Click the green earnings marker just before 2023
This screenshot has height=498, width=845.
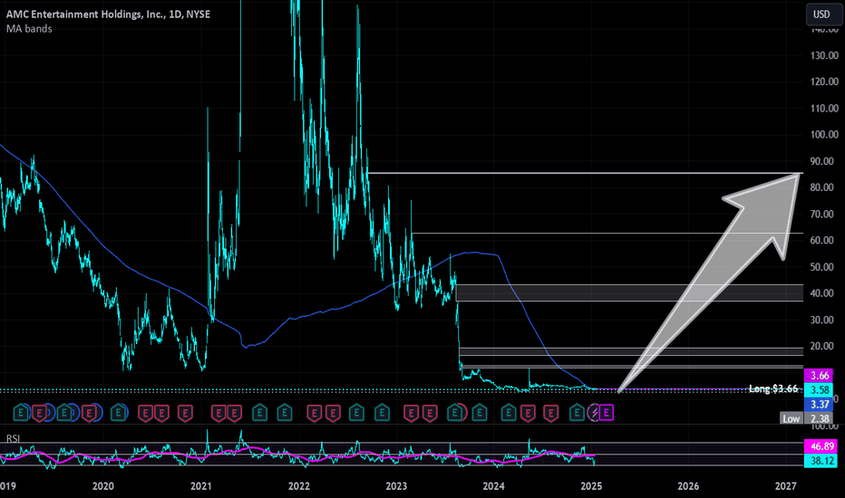tap(382, 413)
